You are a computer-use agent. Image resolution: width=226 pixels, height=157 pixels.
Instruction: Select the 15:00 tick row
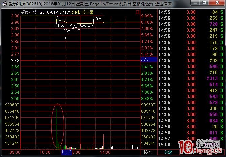(191, 145)
